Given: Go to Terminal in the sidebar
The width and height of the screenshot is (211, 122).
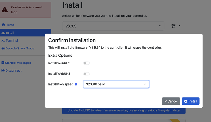Looking at the screenshot, I should click(x=12, y=41).
